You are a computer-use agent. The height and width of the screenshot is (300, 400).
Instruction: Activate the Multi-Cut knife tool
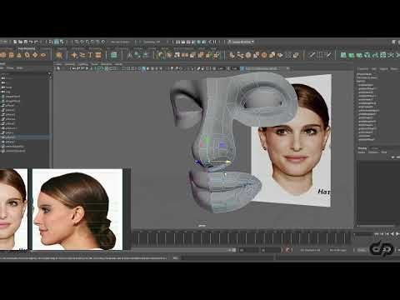(x=312, y=55)
